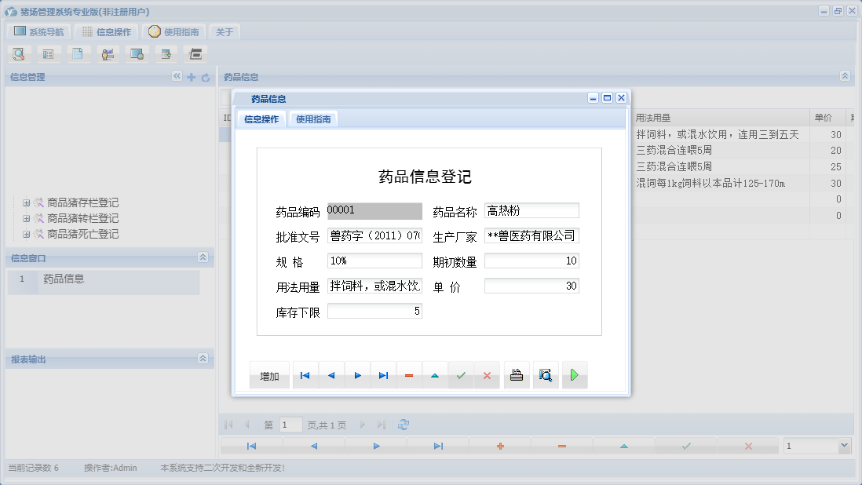Open the report list icon on the toolbar
The width and height of the screenshot is (862, 485).
49,53
